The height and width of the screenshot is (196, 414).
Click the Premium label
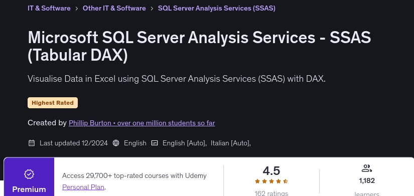coord(29,189)
